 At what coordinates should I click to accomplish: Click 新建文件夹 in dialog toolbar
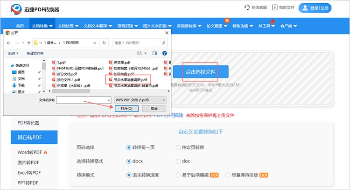pos(35,53)
